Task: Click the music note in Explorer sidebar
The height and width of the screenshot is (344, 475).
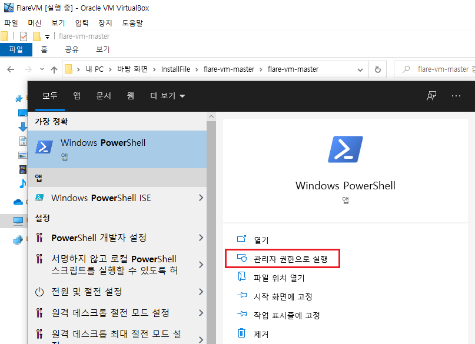Action: point(23,183)
